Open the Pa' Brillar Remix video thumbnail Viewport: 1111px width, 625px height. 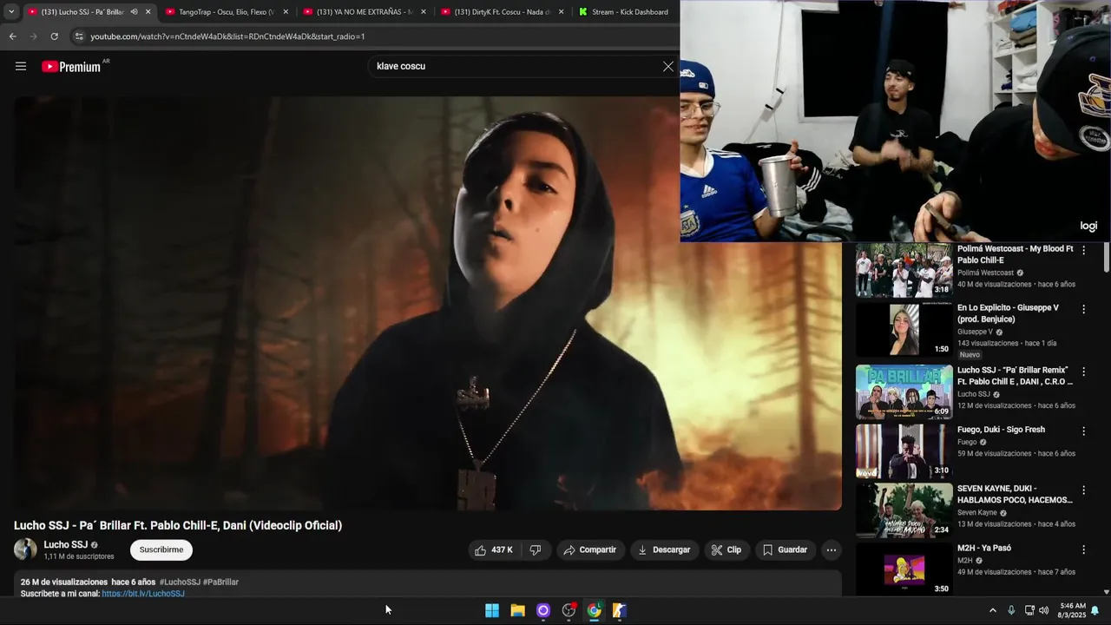[x=904, y=391]
